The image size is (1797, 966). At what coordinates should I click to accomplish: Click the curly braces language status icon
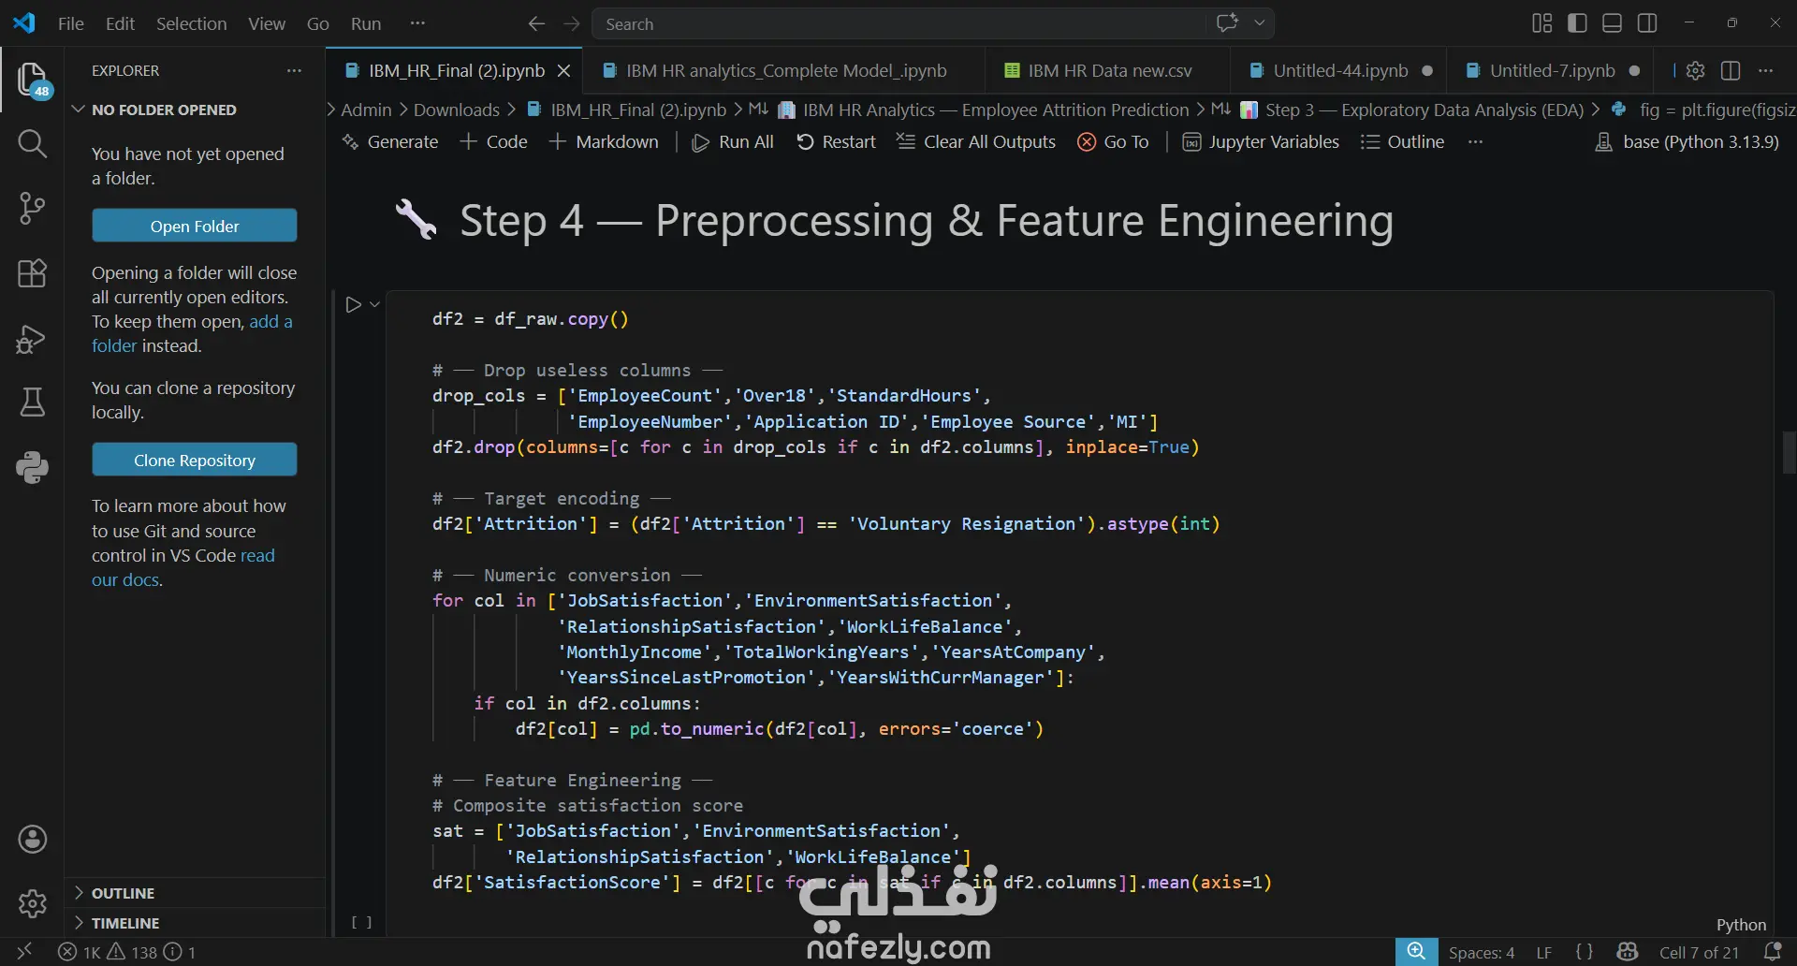click(1584, 952)
